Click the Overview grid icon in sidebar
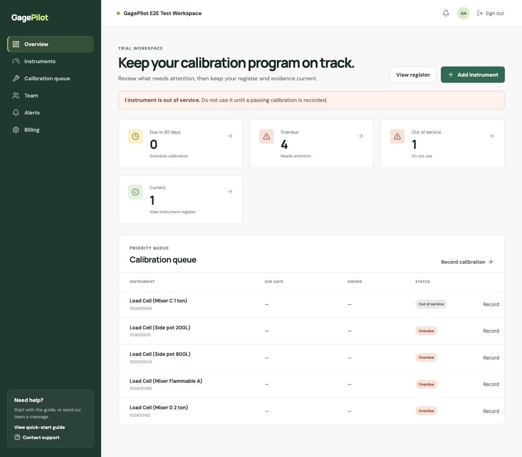Image resolution: width=522 pixels, height=457 pixels. pyautogui.click(x=16, y=44)
